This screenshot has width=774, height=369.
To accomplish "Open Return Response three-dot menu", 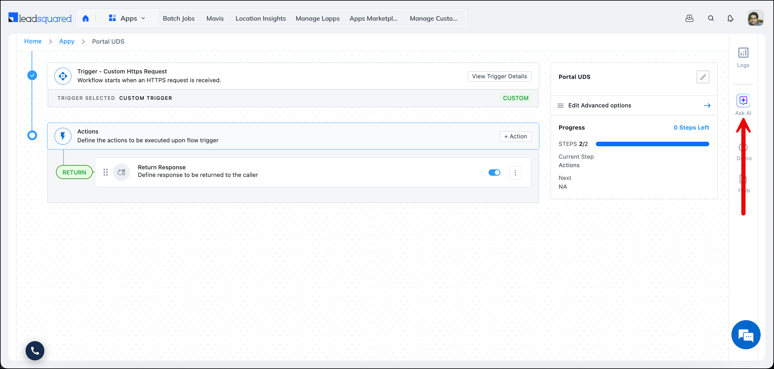I will [515, 173].
